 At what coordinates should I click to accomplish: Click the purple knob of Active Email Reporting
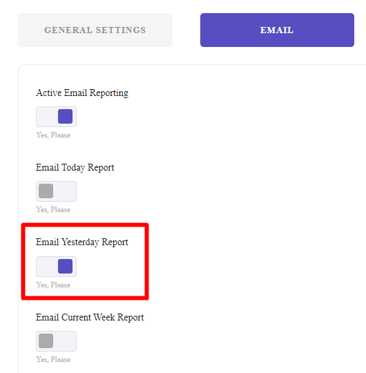coord(65,116)
